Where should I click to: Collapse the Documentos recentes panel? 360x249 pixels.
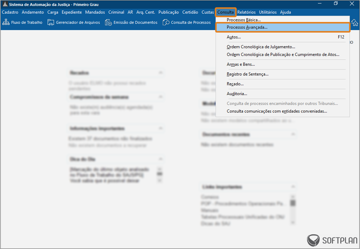click(x=293, y=134)
